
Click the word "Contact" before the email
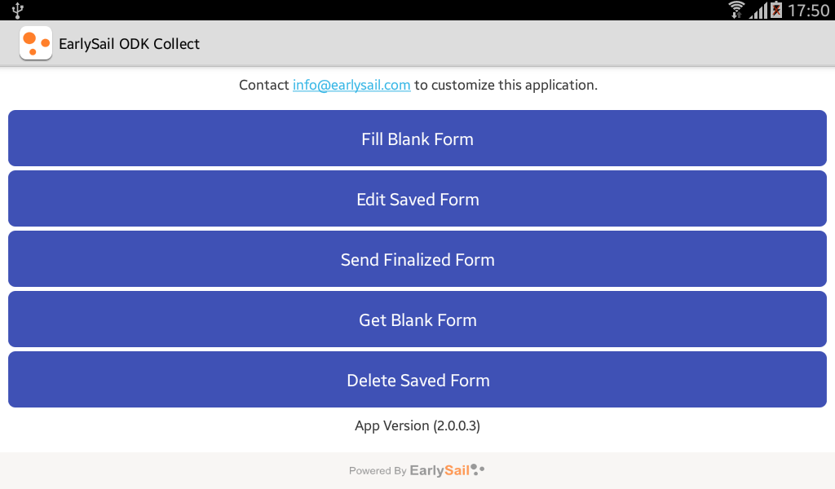pos(263,85)
